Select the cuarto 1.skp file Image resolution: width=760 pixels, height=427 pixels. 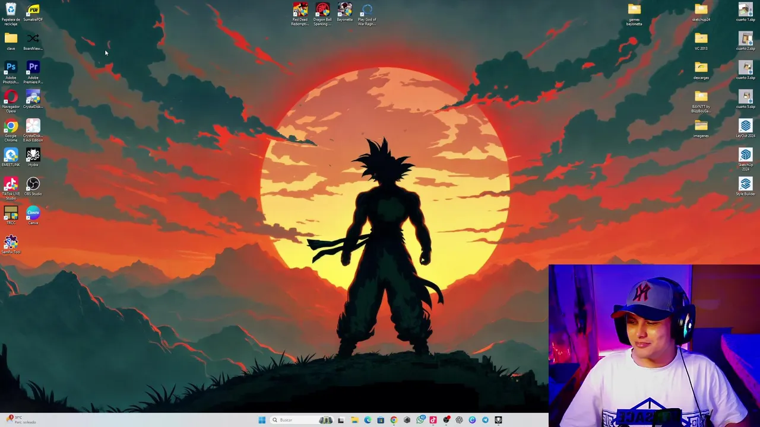tap(746, 12)
